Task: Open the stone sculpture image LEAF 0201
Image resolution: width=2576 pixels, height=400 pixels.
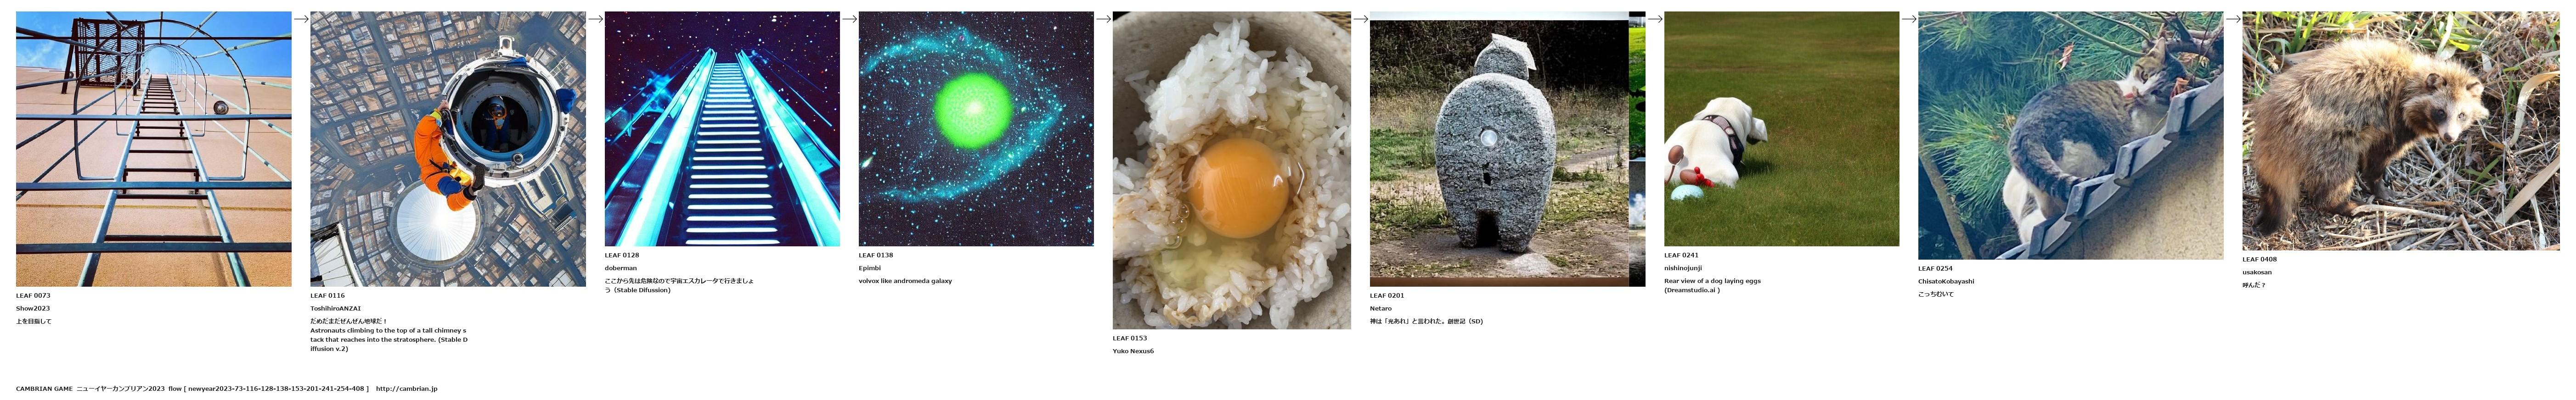Action: (1507, 149)
